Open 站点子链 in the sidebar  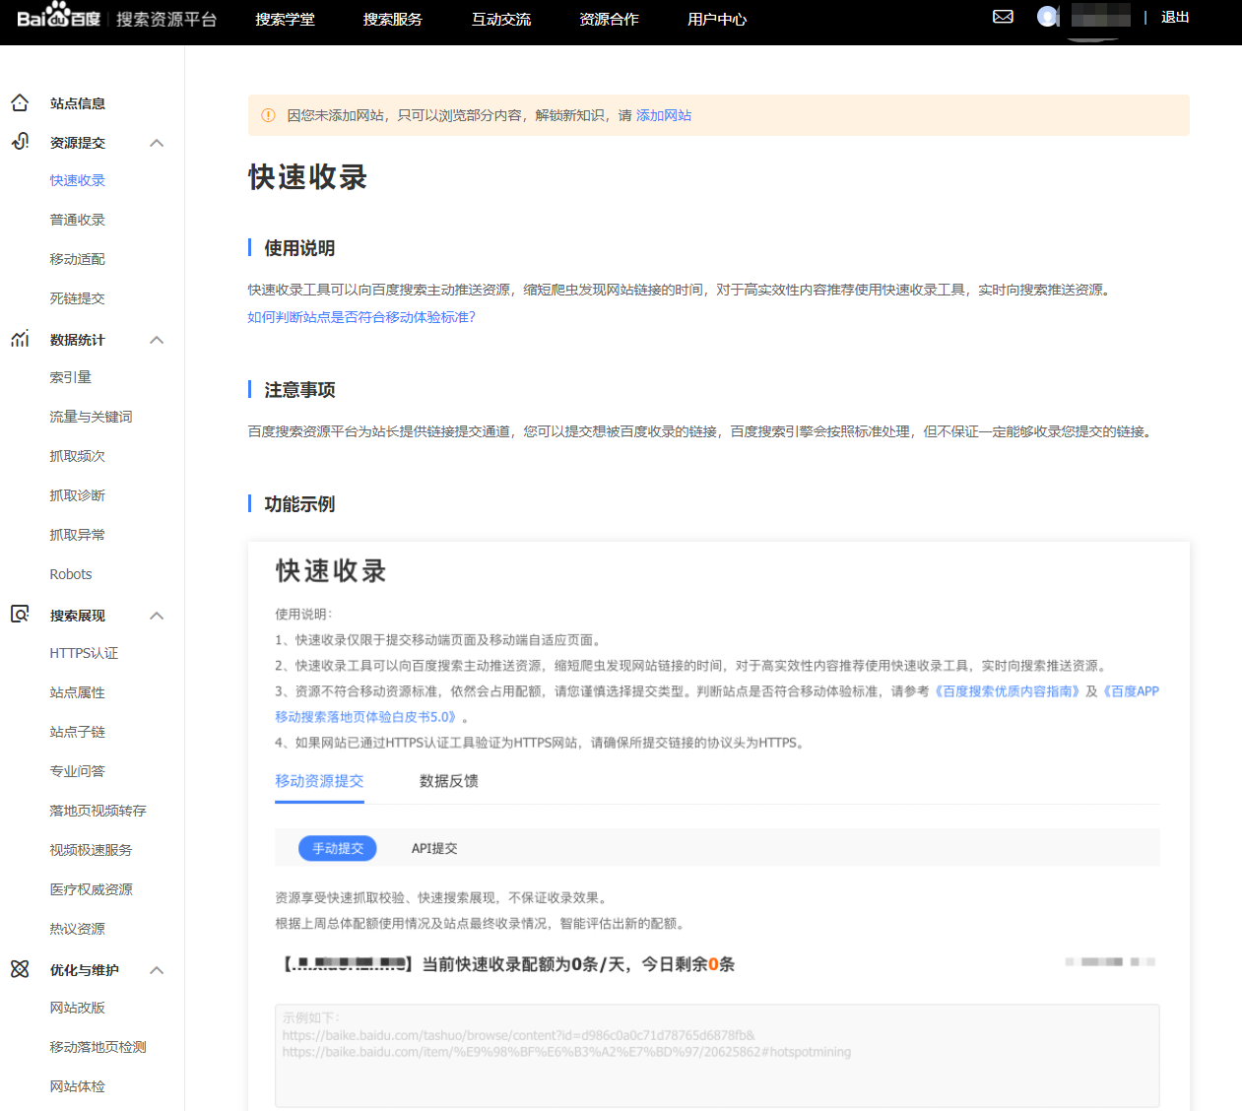[x=78, y=732]
